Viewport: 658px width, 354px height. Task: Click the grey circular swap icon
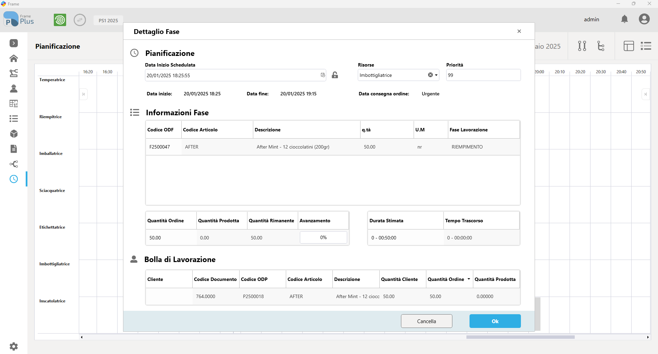tap(80, 20)
